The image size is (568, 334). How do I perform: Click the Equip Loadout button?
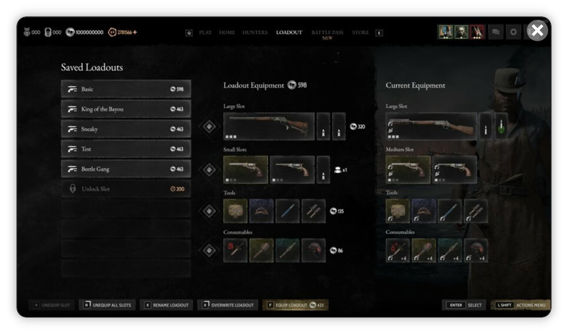(x=296, y=305)
